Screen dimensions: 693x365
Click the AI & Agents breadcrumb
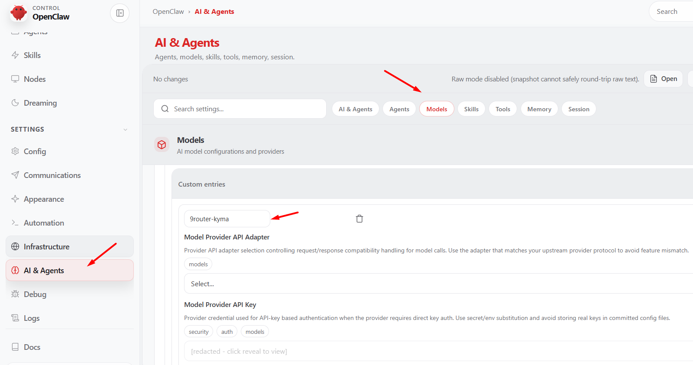[214, 12]
